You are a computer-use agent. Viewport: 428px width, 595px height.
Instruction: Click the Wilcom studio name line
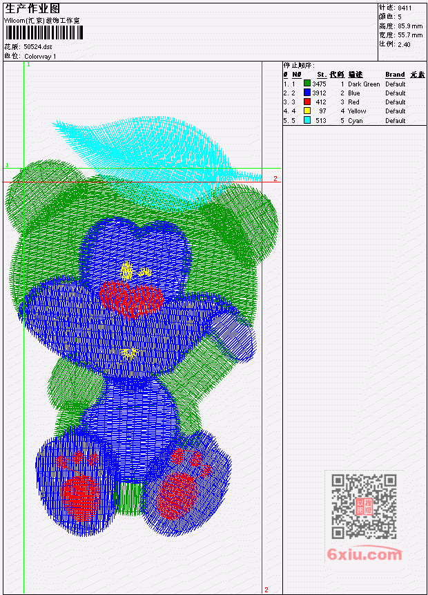tap(42, 21)
